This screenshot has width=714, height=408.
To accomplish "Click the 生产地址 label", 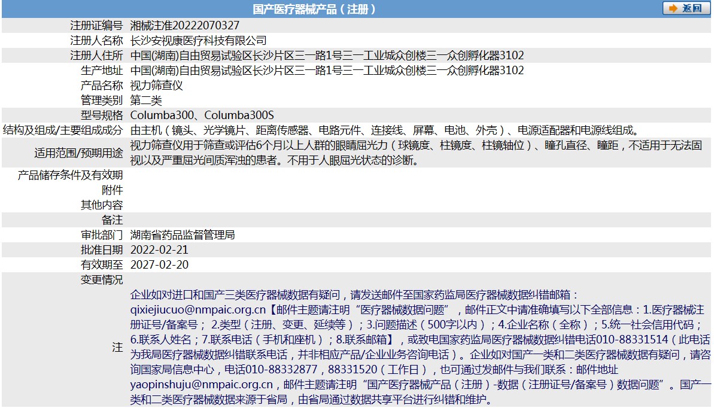I will (102, 71).
